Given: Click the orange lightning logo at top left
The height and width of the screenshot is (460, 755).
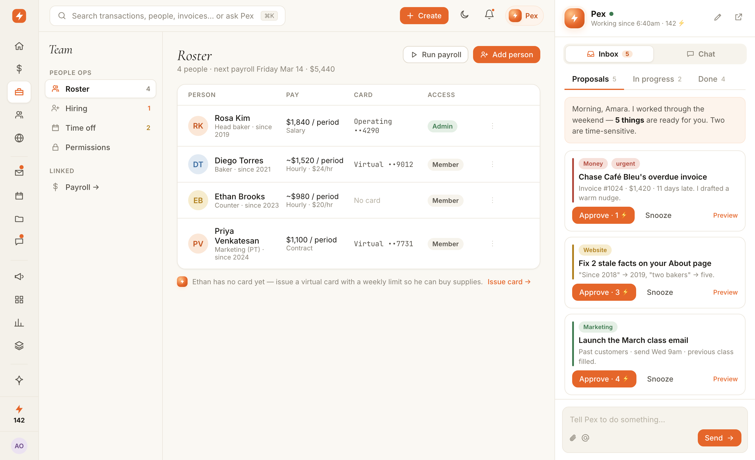Looking at the screenshot, I should pos(19,16).
